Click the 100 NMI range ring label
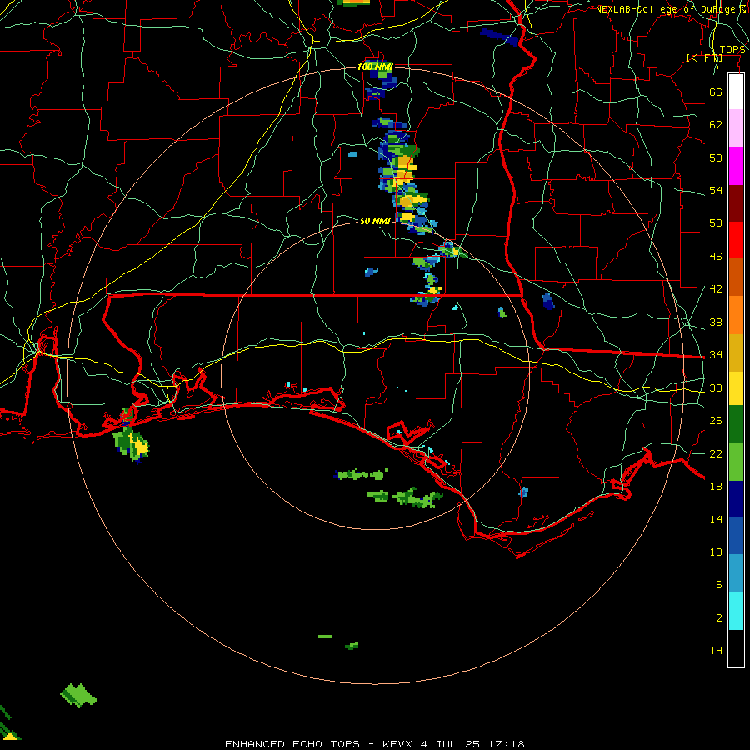750x750 pixels. pos(375,67)
